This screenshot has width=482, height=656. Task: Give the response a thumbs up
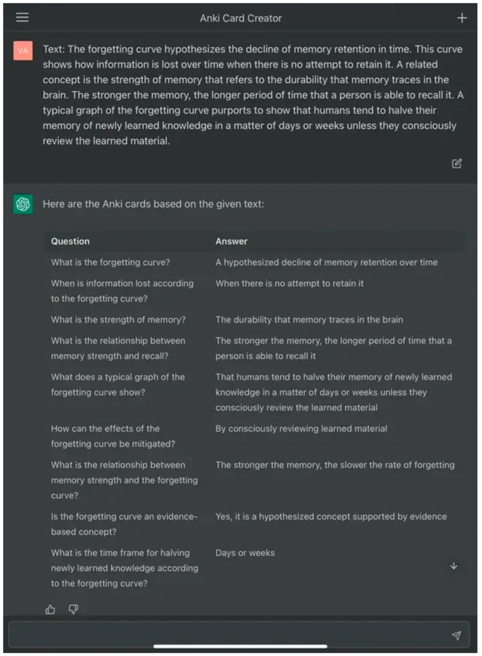(x=51, y=609)
